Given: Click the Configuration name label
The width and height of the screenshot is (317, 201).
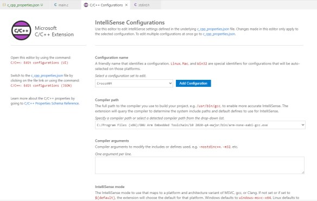Looking at the screenshot, I should pos(112,58).
